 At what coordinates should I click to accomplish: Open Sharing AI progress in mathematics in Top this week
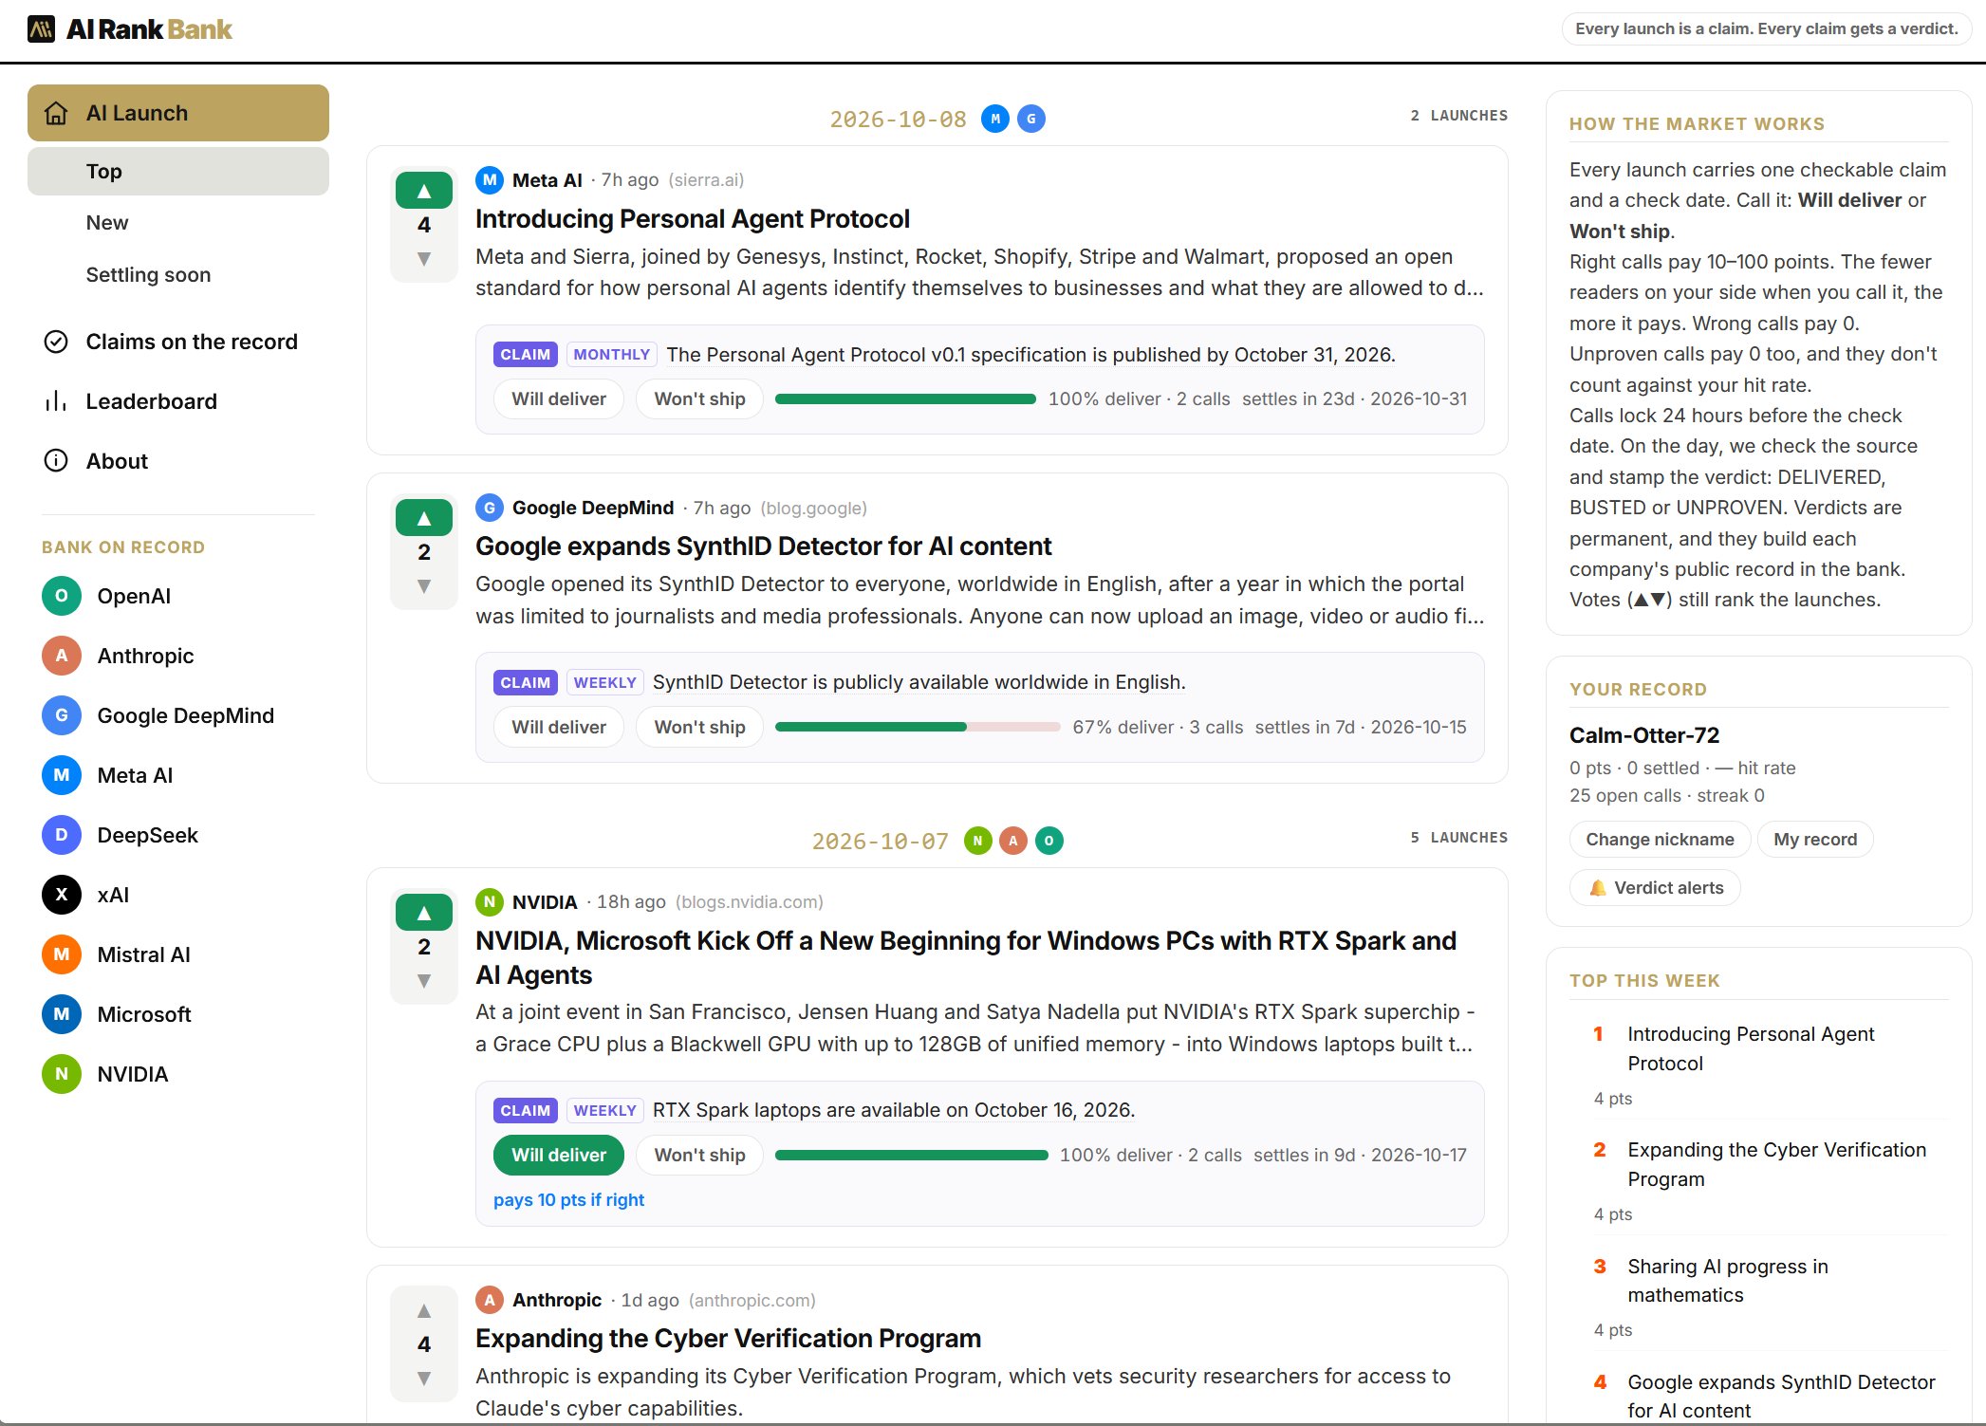click(1728, 1281)
